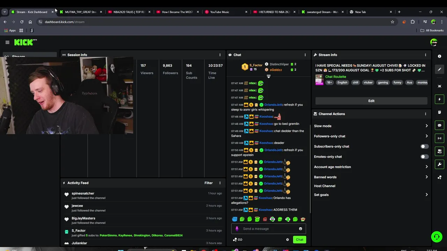Switch to sweatergxd Stream tab
447x251 pixels.
point(322,12)
